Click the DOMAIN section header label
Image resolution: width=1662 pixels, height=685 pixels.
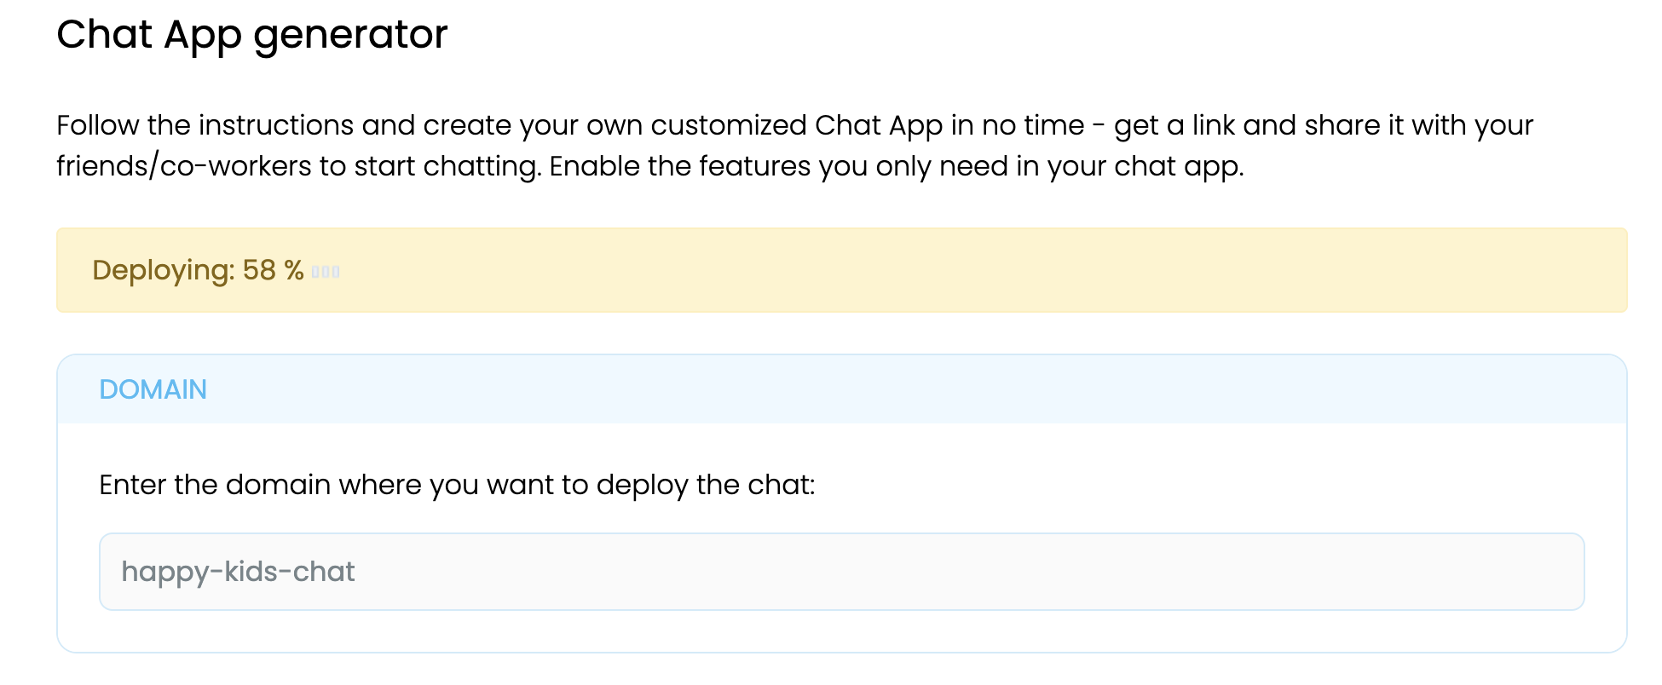pos(153,389)
